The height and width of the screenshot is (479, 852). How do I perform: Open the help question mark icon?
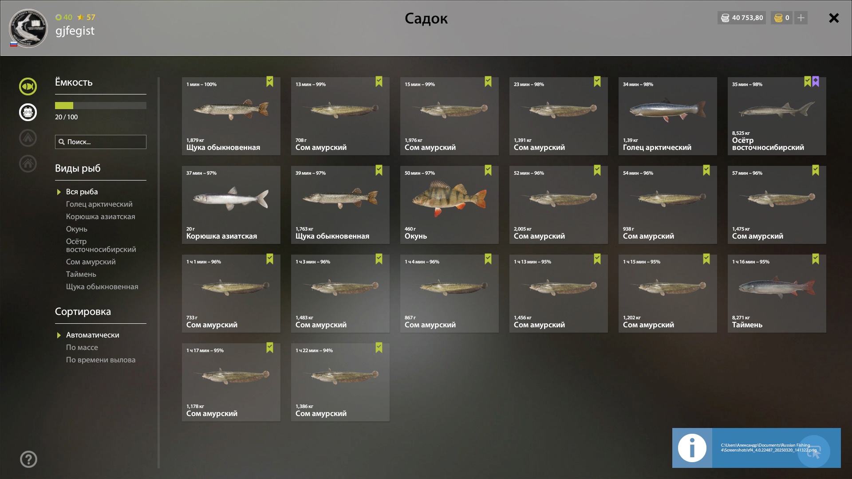(28, 459)
